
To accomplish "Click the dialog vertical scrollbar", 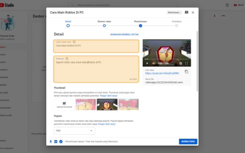I will [x=197, y=61].
